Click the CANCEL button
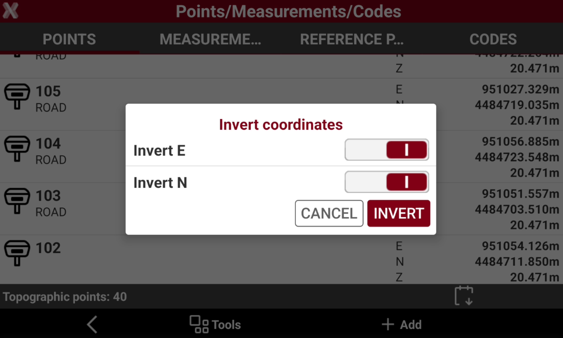Image resolution: width=563 pixels, height=338 pixels. [329, 213]
